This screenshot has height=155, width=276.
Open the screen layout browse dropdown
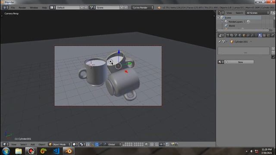click(x=53, y=8)
